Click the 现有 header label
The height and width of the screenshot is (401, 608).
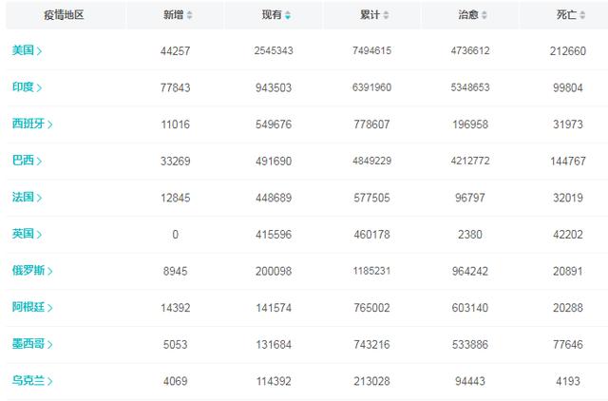pos(272,15)
